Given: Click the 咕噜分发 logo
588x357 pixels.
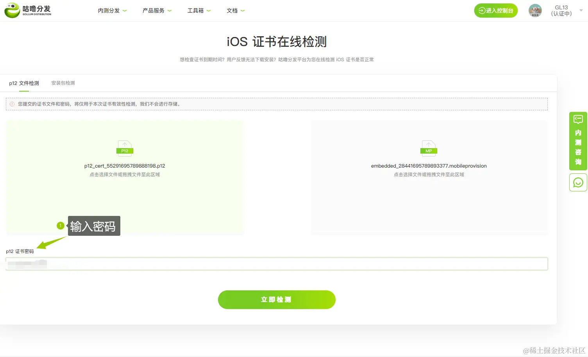Looking at the screenshot, I should [x=27, y=10].
